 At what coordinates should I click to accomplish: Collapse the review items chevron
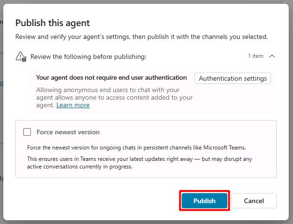point(272,56)
